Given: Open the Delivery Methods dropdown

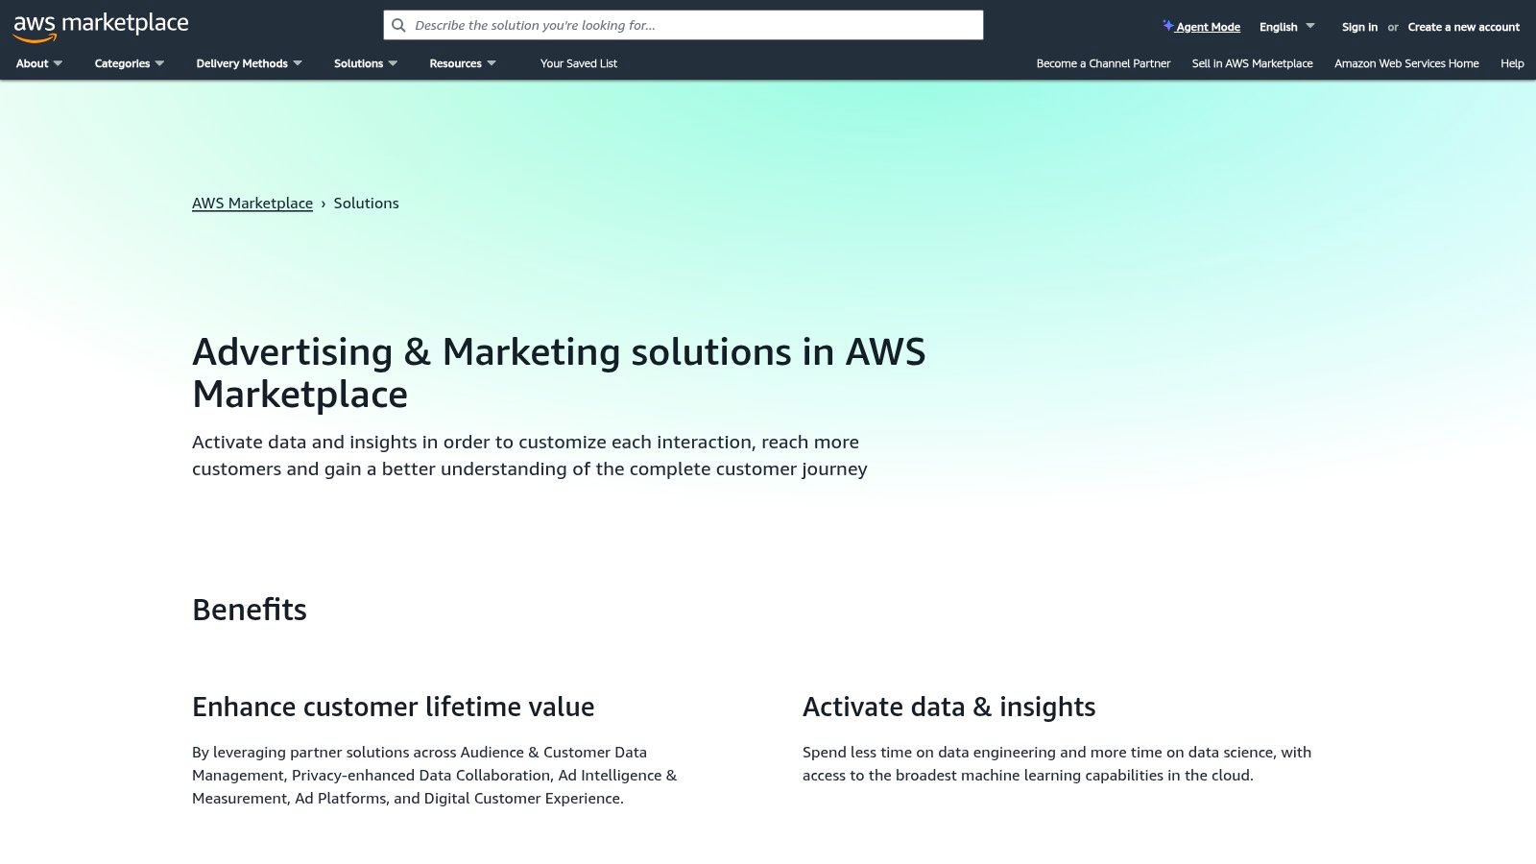Looking at the screenshot, I should (x=249, y=63).
